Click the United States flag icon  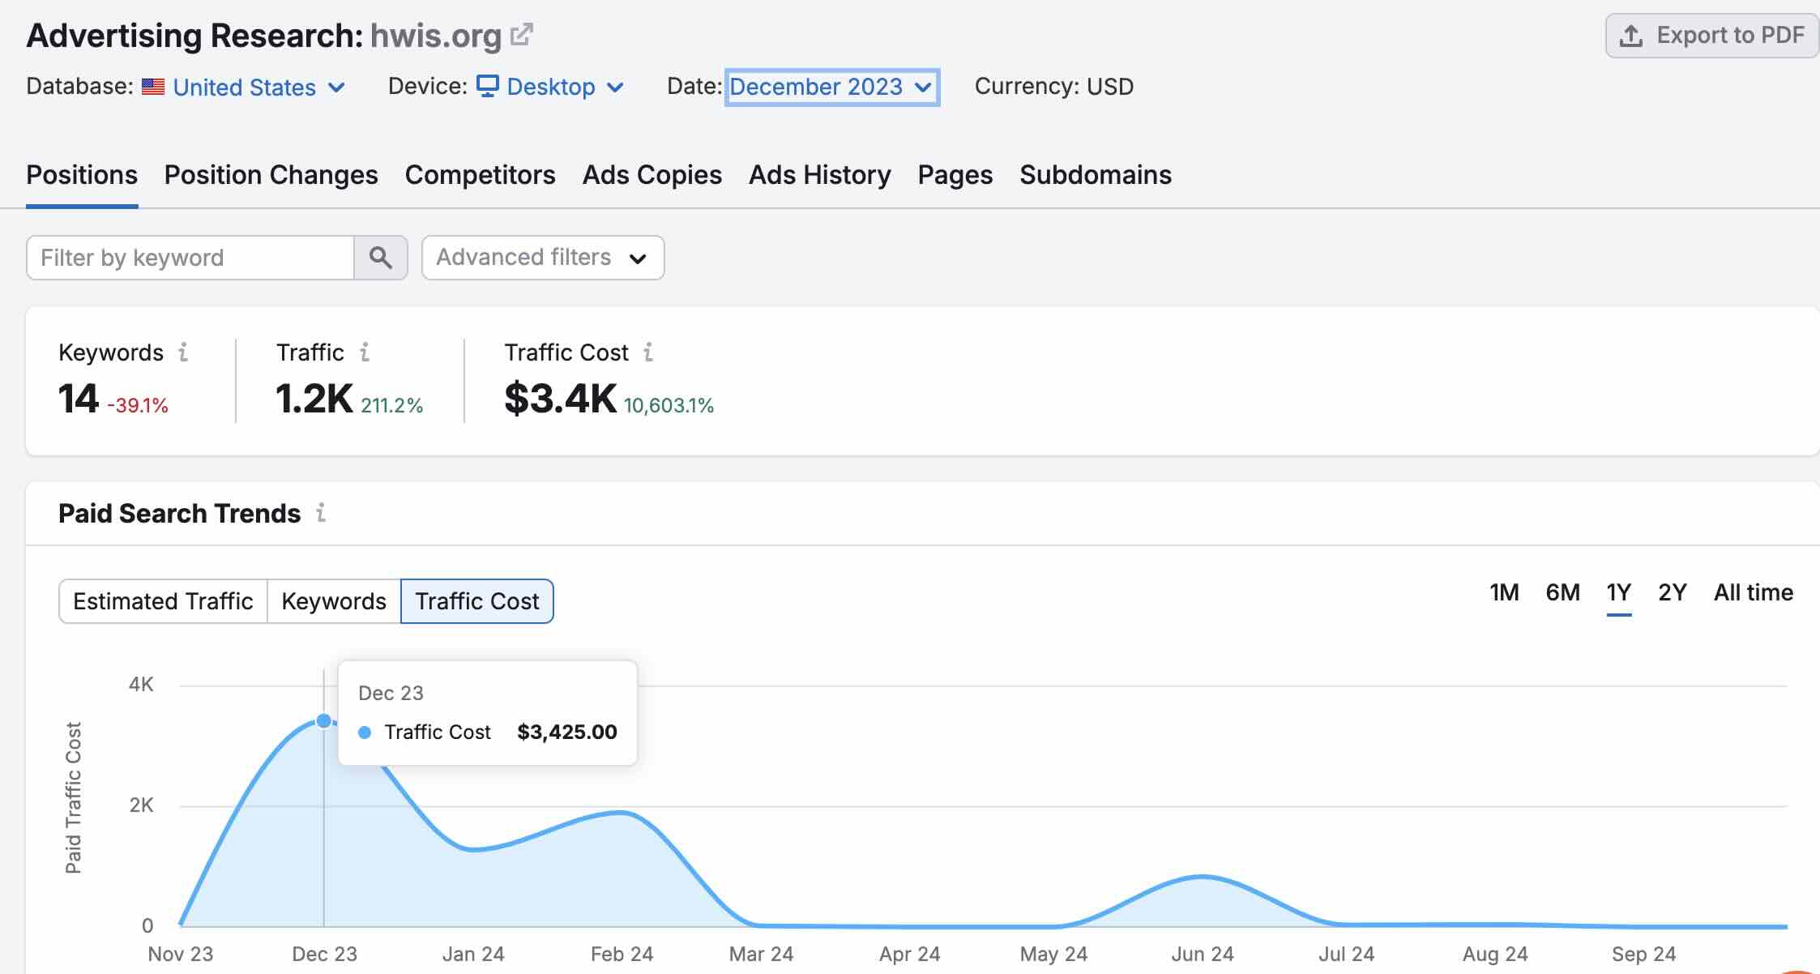click(153, 87)
